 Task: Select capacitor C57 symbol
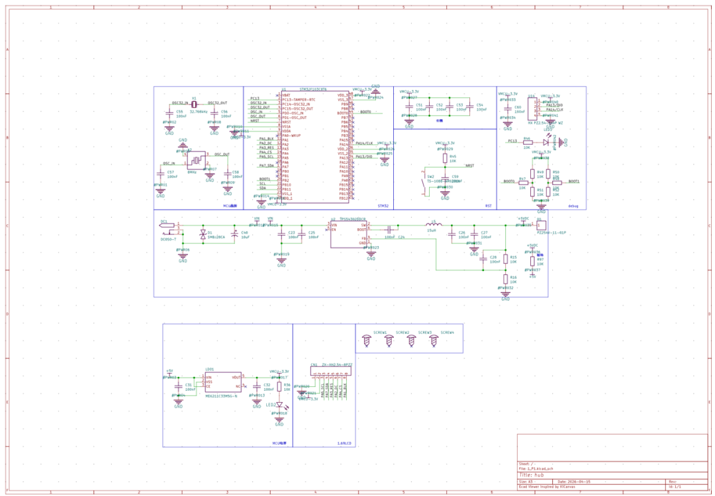click(x=160, y=173)
